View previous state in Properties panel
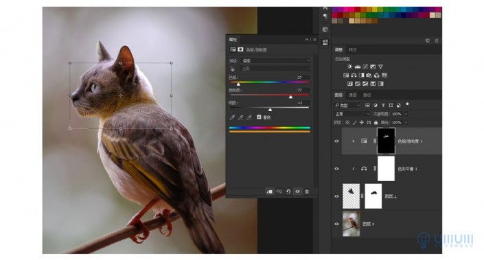 coord(279,191)
